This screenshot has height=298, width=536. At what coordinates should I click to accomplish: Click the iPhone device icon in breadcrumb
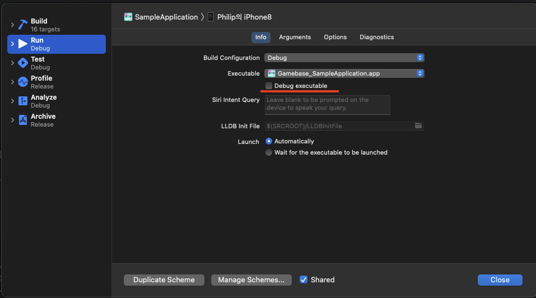pyautogui.click(x=211, y=17)
